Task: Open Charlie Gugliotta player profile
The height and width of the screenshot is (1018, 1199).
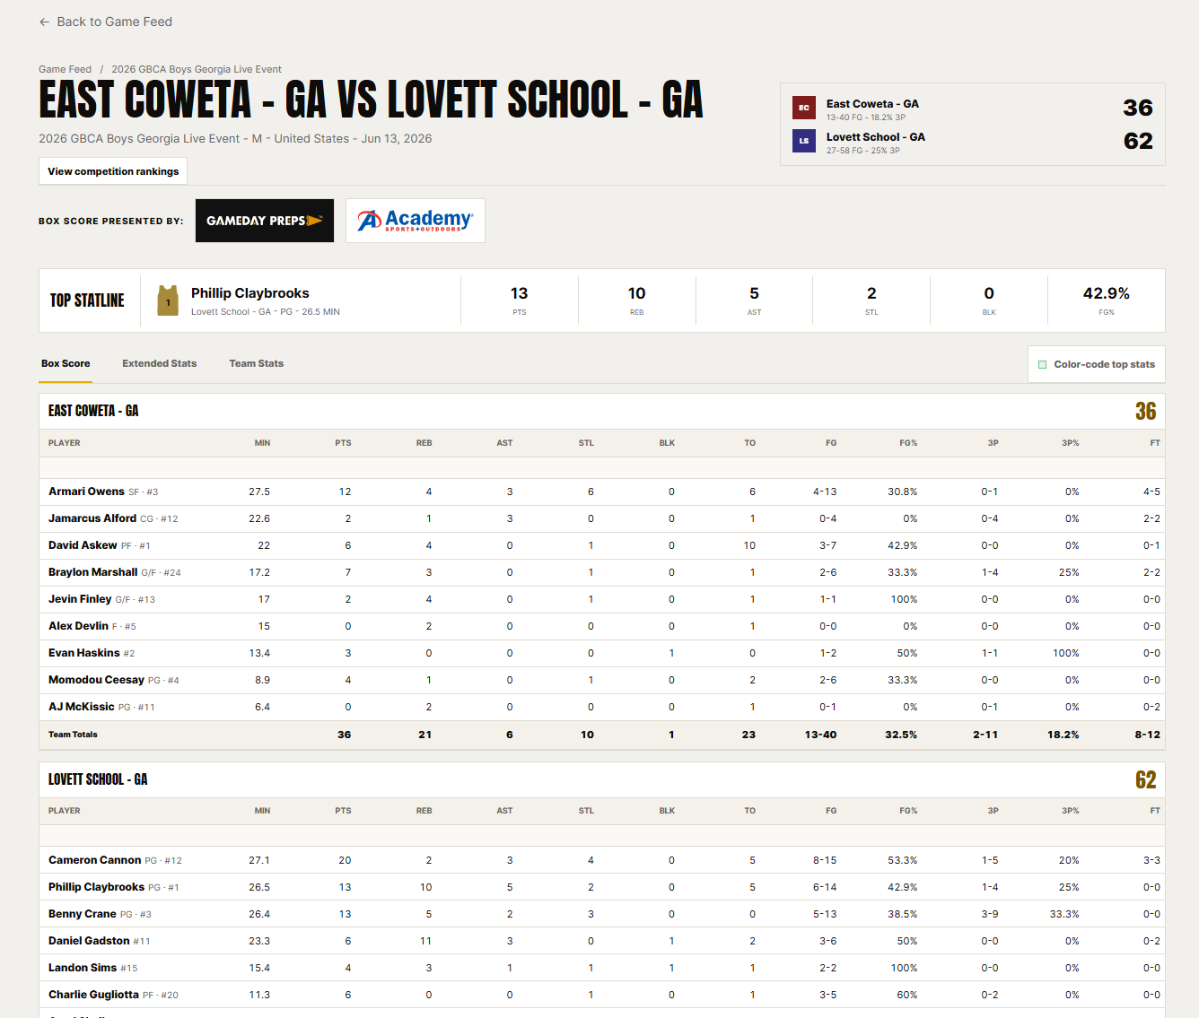Action: pyautogui.click(x=93, y=995)
